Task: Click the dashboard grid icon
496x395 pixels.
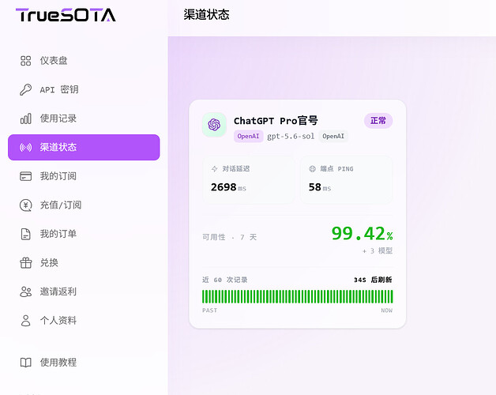Action: (x=25, y=61)
